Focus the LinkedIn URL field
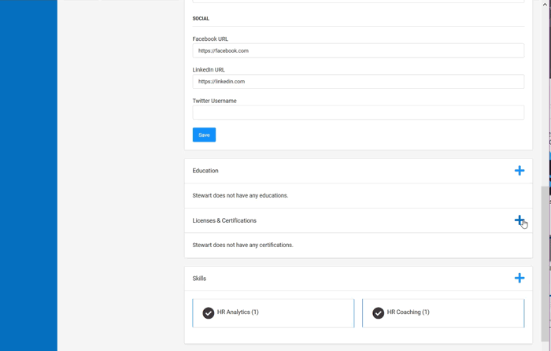Viewport: 551px width, 351px height. 358,82
